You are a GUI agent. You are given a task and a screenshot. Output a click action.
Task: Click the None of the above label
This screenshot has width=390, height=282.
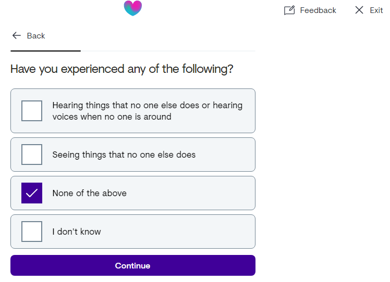(90, 193)
